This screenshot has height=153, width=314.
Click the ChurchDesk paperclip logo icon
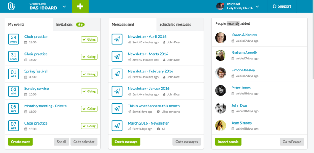point(11,6)
